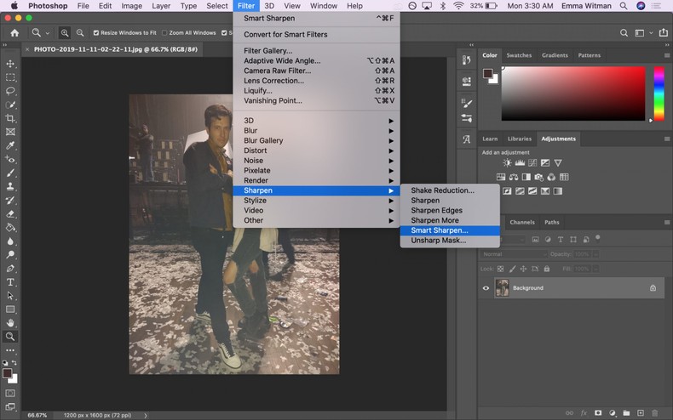Switch to the Swatches tab
Image resolution: width=673 pixels, height=420 pixels.
pyautogui.click(x=519, y=55)
